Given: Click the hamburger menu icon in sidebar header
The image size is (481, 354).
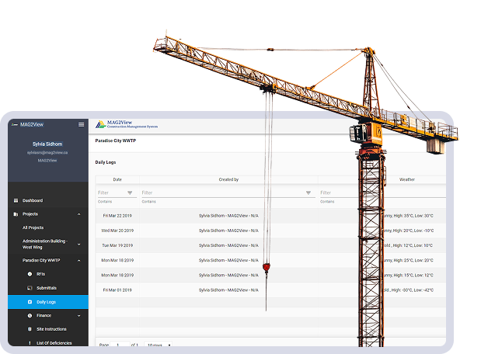Looking at the screenshot, I should coord(81,124).
